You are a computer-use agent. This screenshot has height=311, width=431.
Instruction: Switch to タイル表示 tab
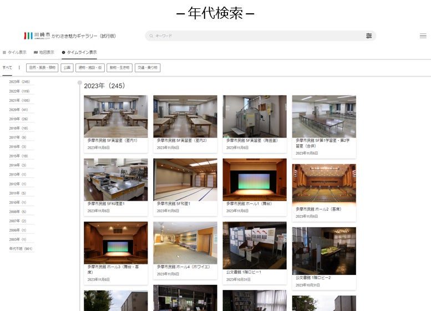click(x=14, y=52)
